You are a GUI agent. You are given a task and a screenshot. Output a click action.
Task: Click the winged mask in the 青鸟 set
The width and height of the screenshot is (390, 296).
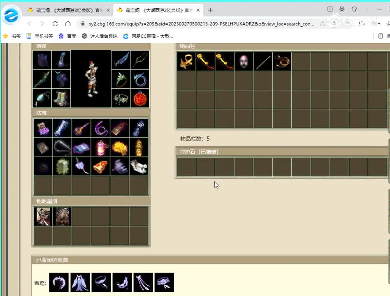(x=122, y=282)
